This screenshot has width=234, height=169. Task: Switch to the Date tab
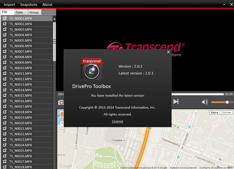21,12
